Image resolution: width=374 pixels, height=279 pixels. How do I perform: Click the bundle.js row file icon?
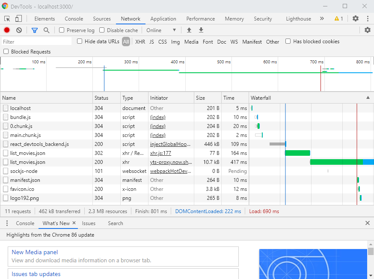(x=6, y=117)
